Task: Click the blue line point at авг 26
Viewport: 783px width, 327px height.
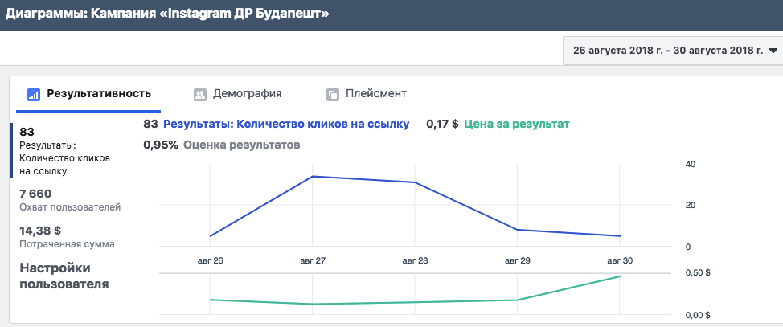Action: point(211,236)
